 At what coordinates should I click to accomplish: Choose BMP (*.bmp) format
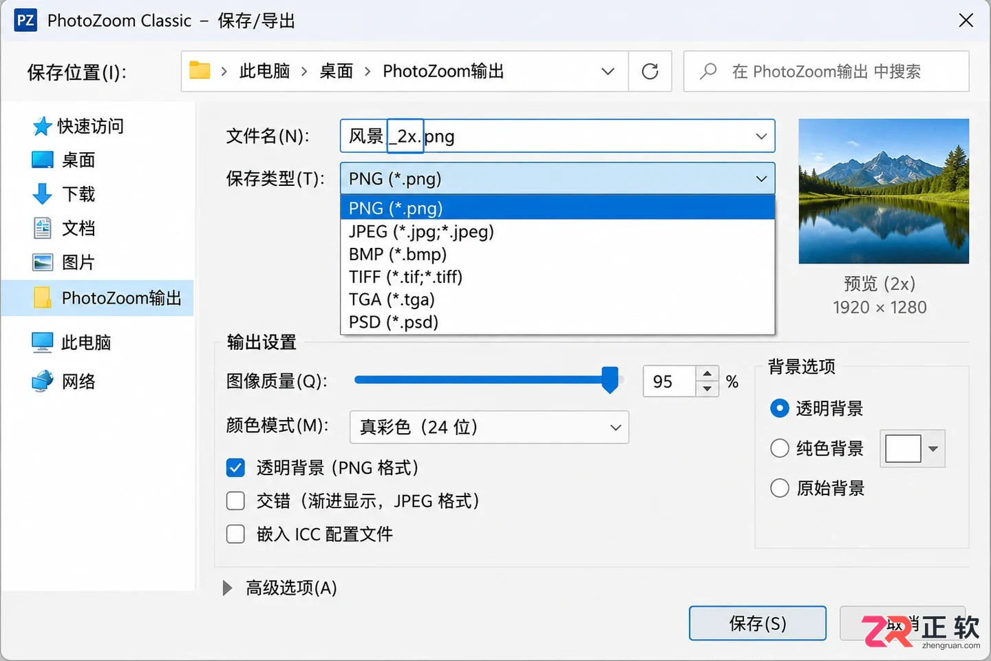557,254
